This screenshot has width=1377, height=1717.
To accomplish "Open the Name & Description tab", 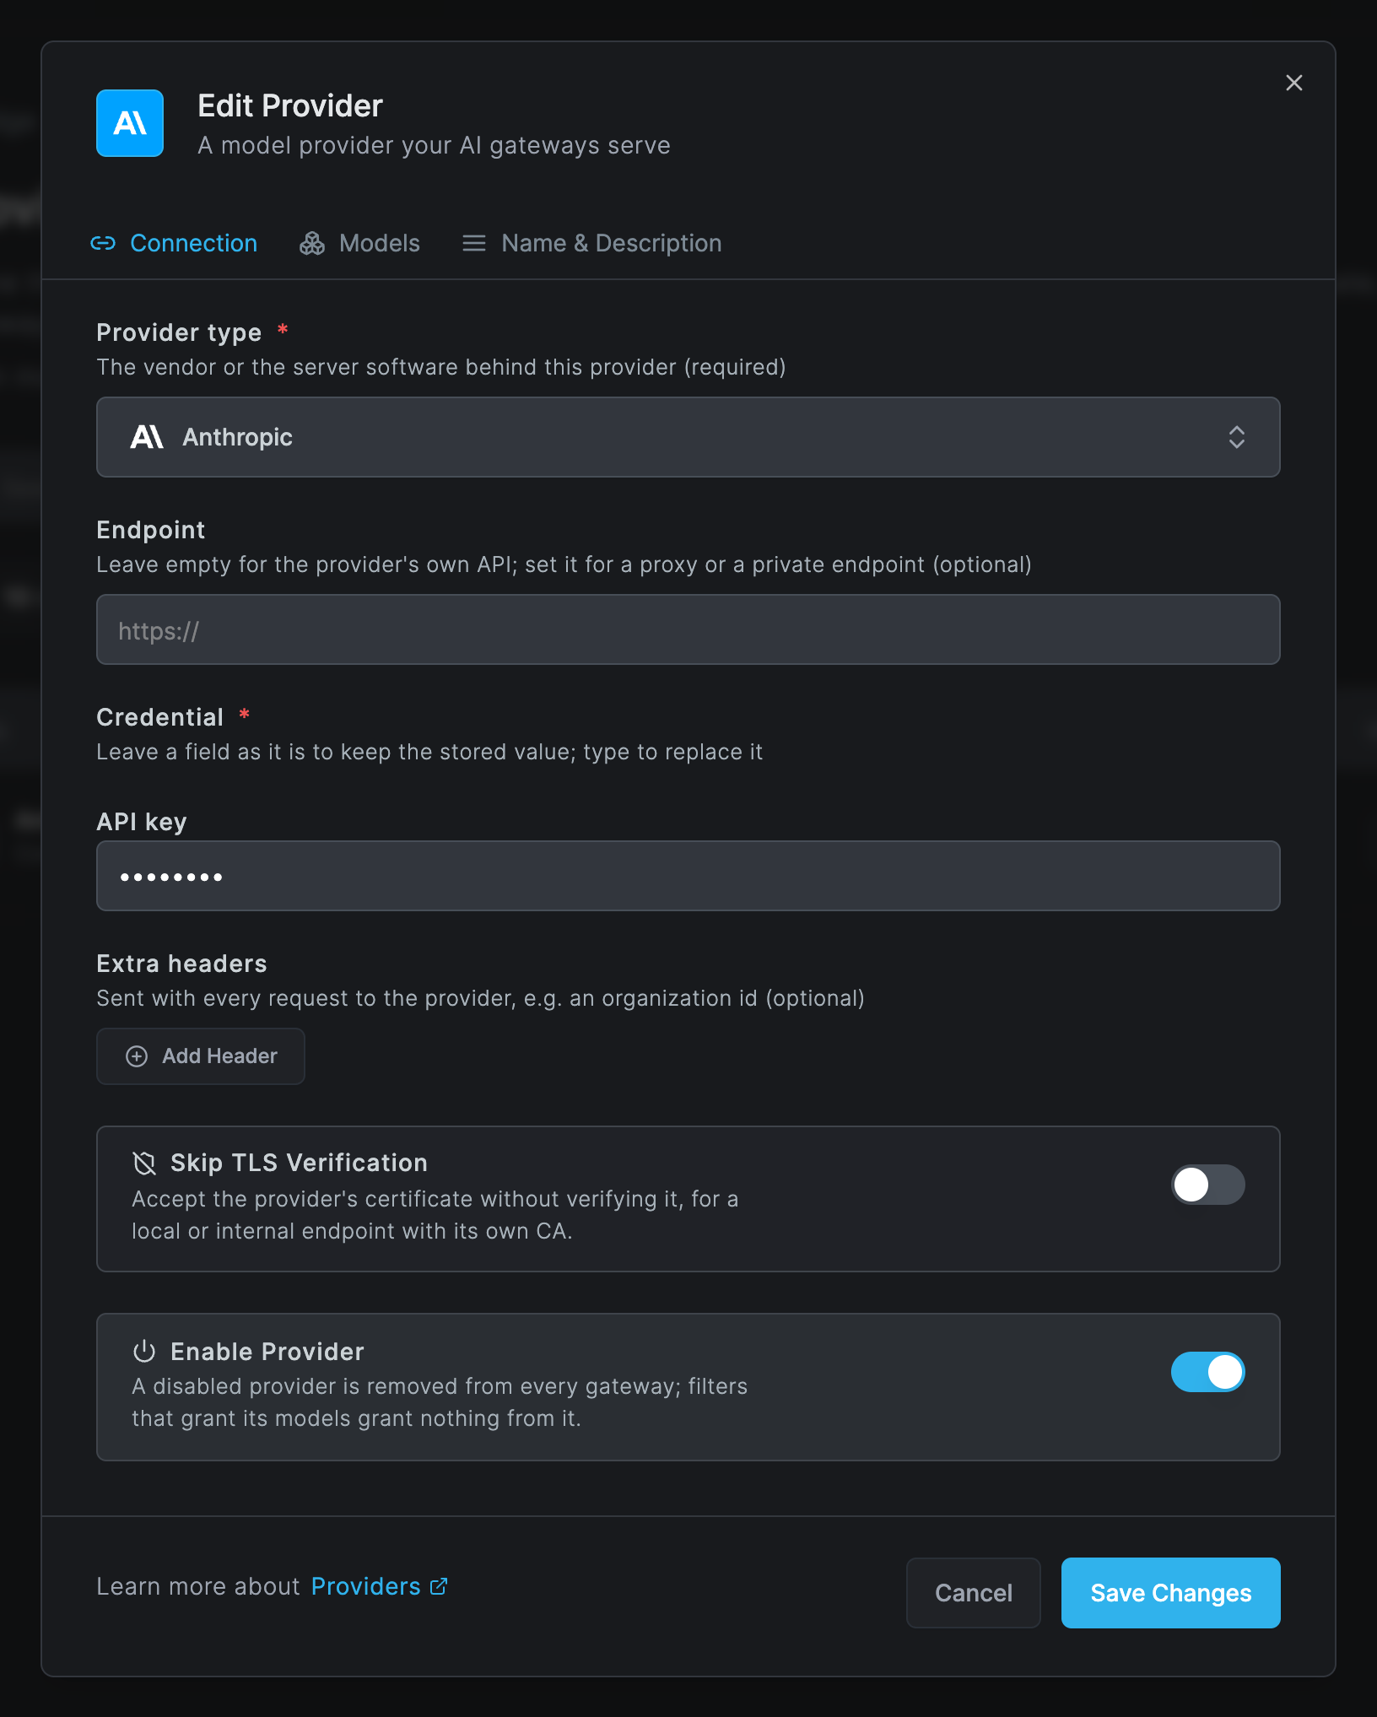I will pos(592,243).
